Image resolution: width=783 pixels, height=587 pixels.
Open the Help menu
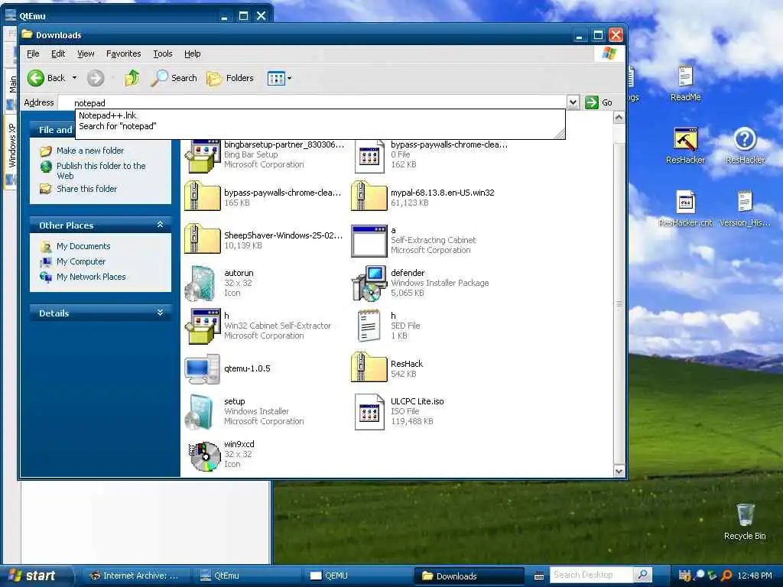click(x=192, y=54)
